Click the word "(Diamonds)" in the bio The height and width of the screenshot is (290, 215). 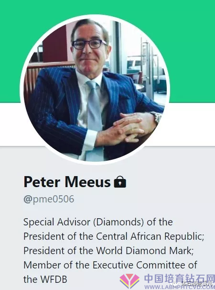click(118, 222)
